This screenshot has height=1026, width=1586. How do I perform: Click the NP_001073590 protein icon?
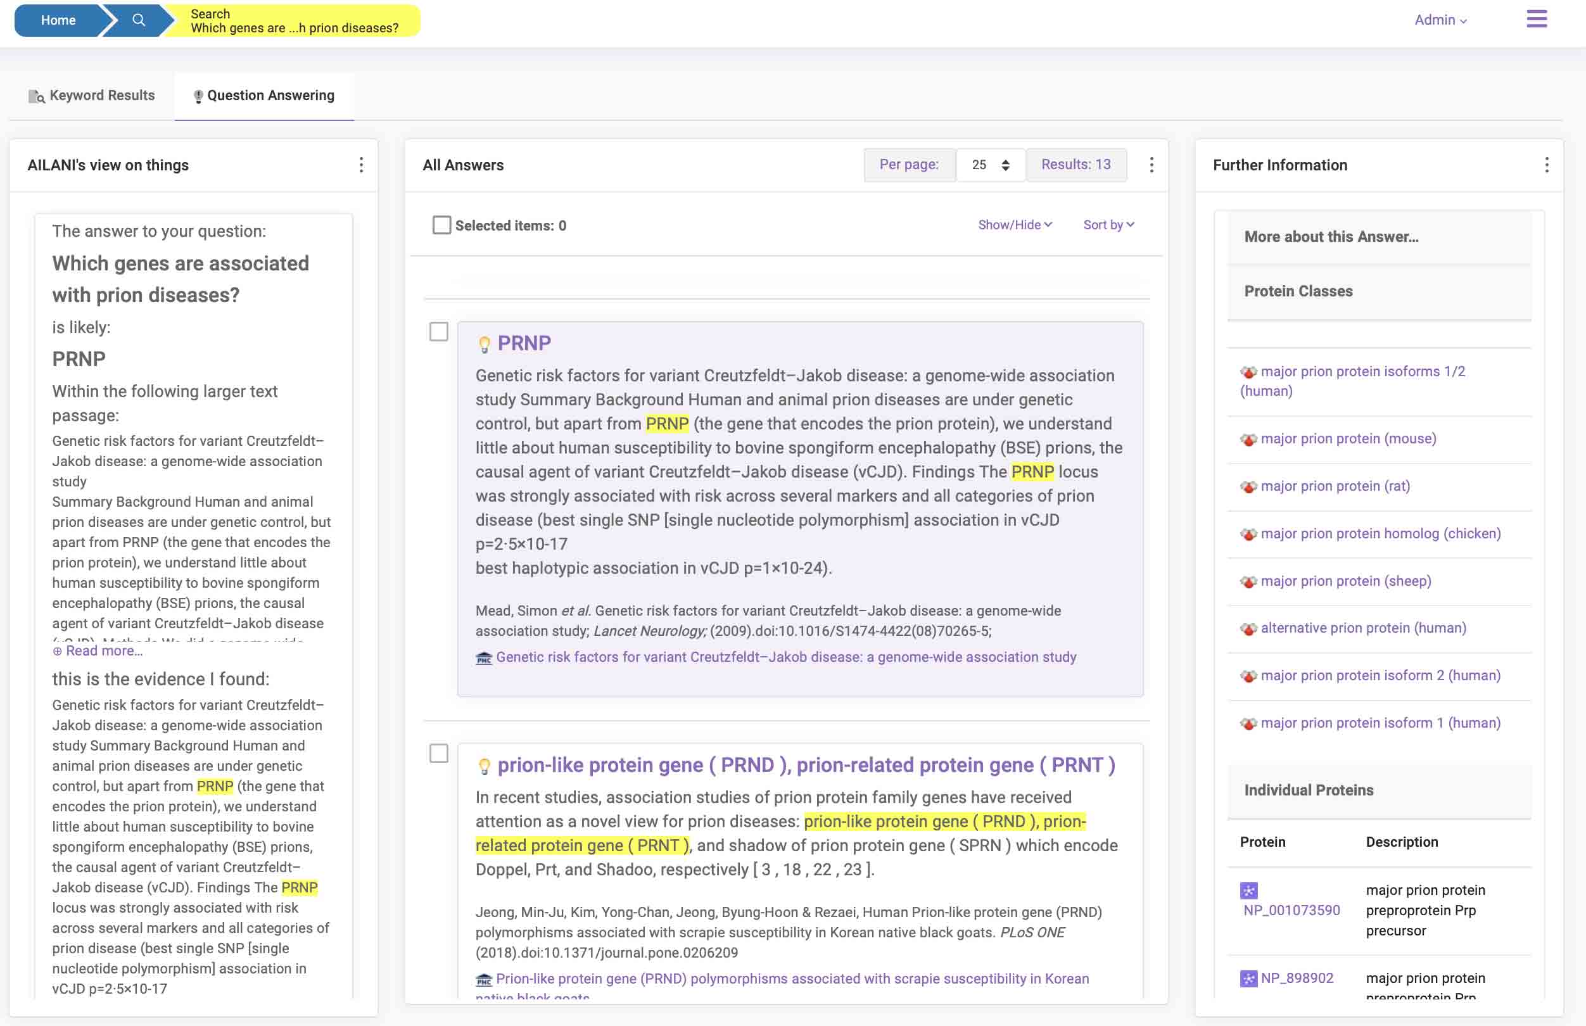(x=1248, y=890)
